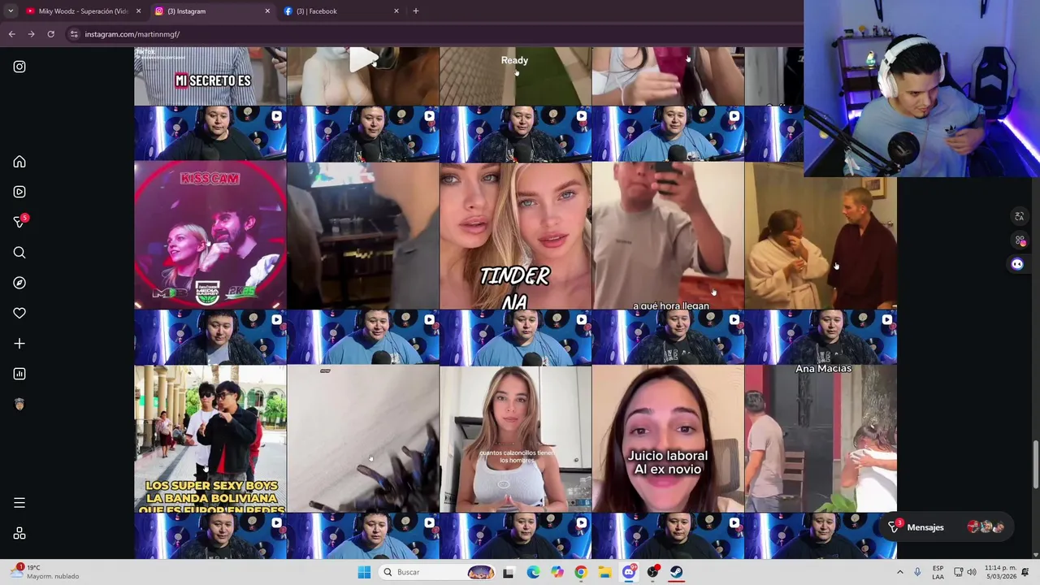Click the translate extension icon at right edge
The image size is (1040, 585).
click(1019, 216)
